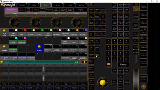Select the Purple color preset
This screenshot has height=90, width=160.
[83, 32]
